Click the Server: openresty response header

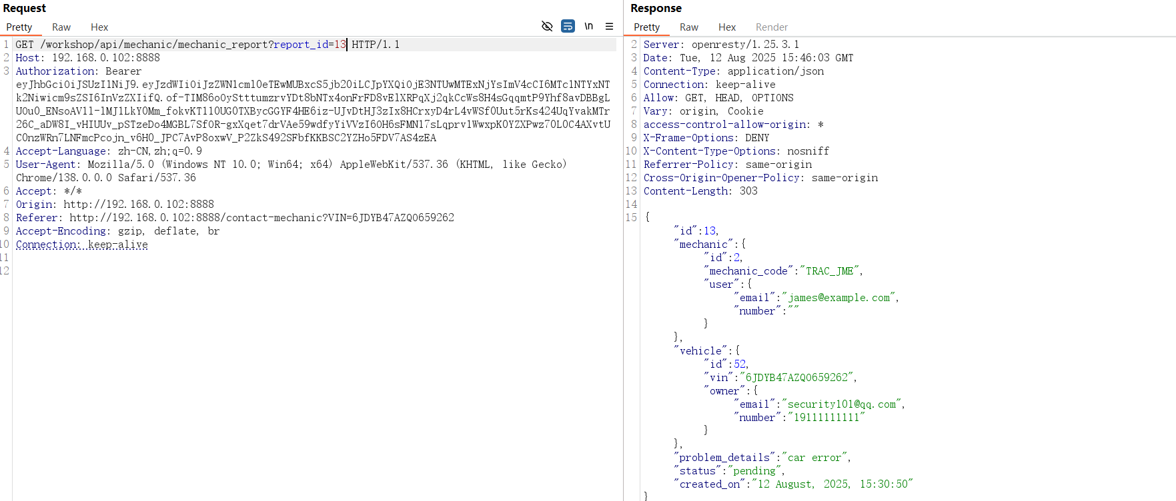coord(721,45)
